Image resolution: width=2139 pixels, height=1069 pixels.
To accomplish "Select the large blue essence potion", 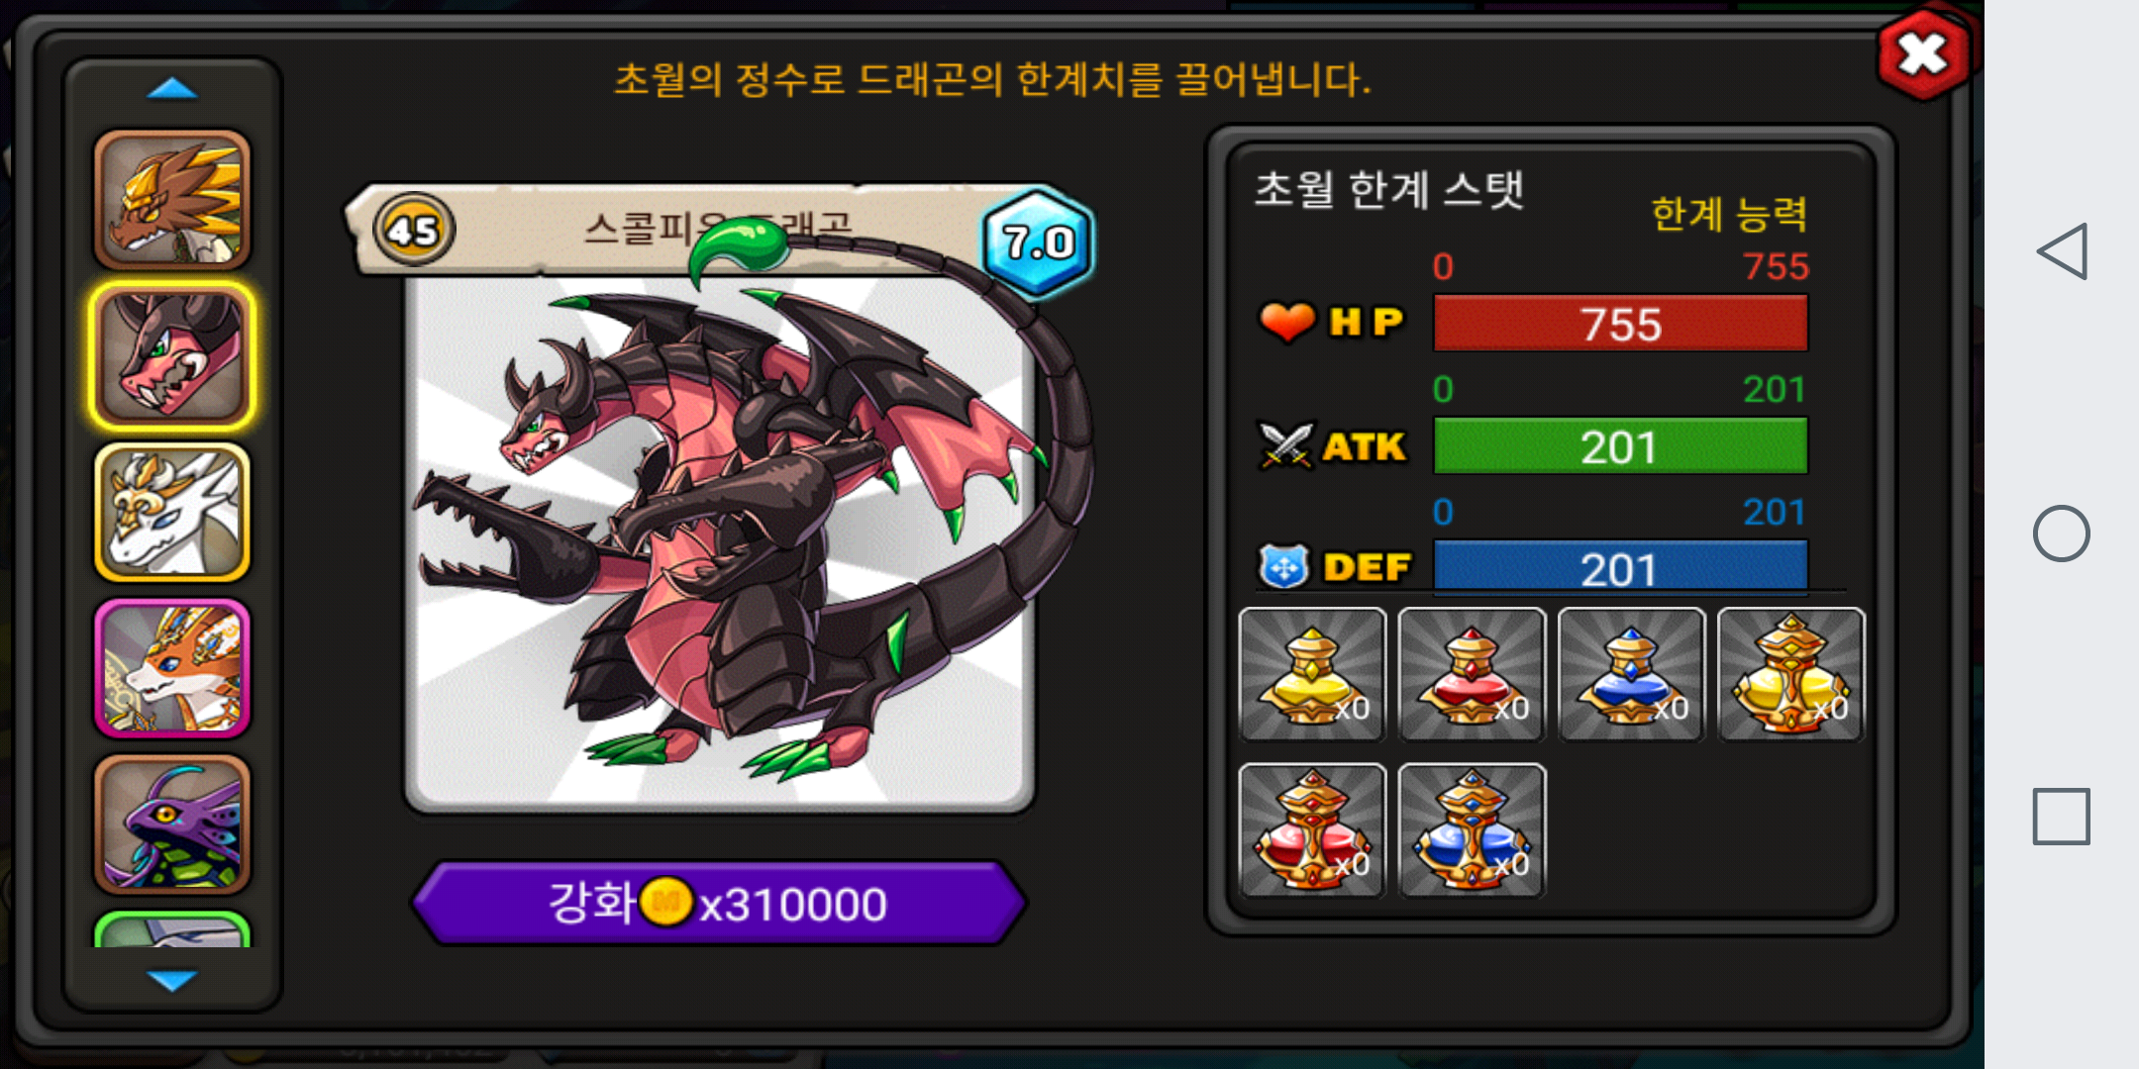I will point(1472,830).
